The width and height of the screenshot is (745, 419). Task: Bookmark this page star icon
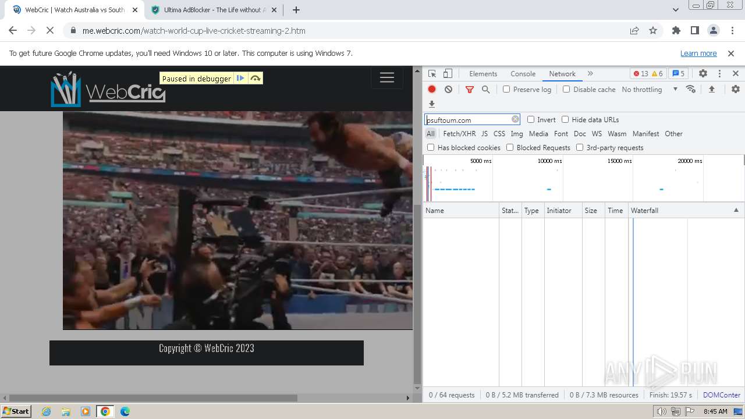pos(653,31)
